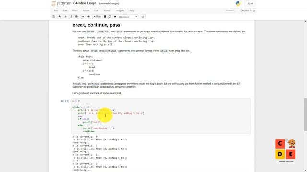Click the save and checkpoint icon
307x172 pixels.
point(54,17)
